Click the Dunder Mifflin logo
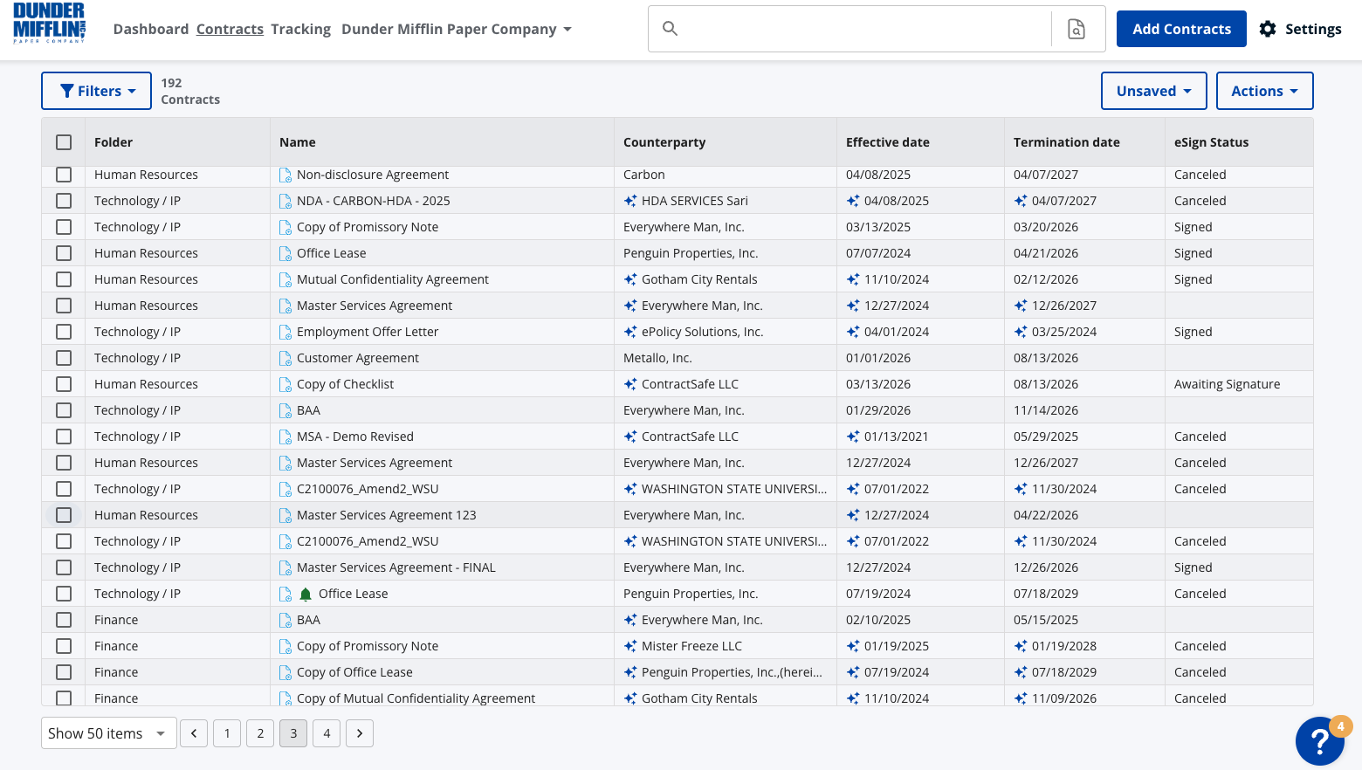Image resolution: width=1362 pixels, height=770 pixels. (x=50, y=23)
